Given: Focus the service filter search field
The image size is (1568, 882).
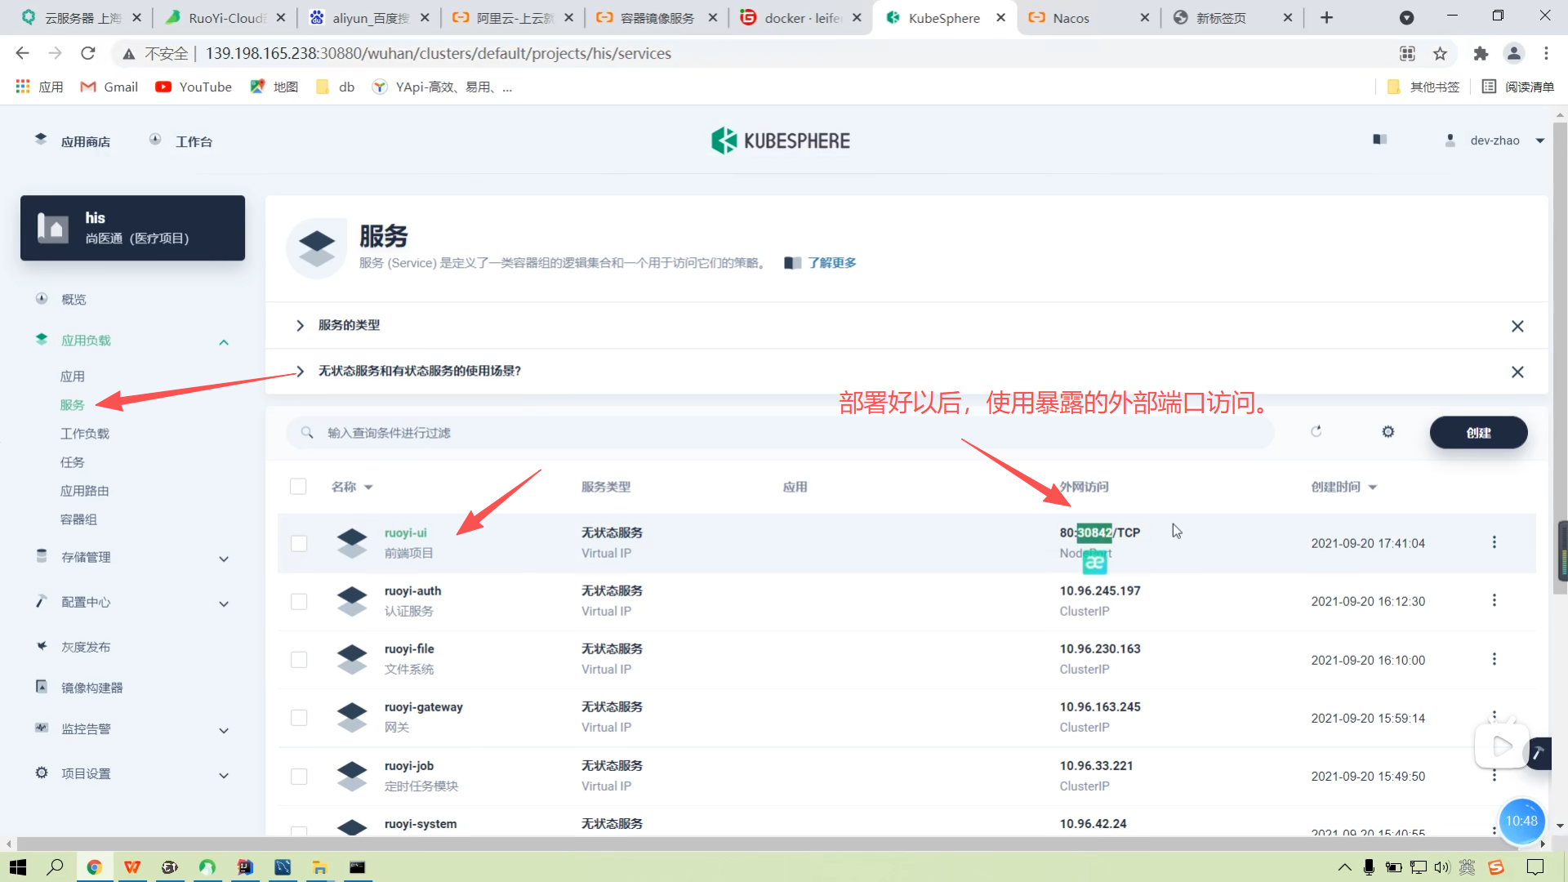Looking at the screenshot, I should pyautogui.click(x=780, y=433).
